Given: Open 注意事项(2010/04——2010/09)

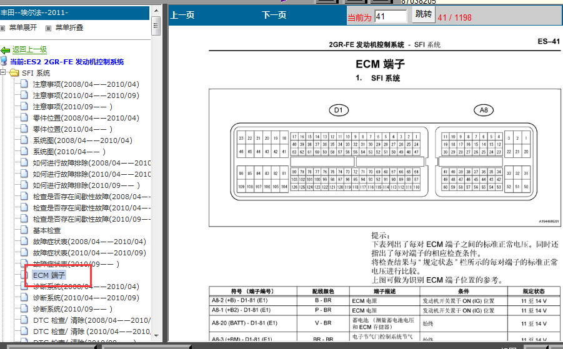Looking at the screenshot, I should (x=86, y=96).
